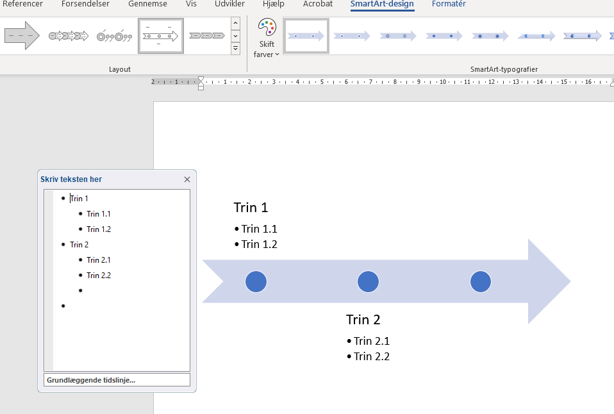Close the Skriv teksten her pane
The width and height of the screenshot is (614, 414).
pos(187,180)
